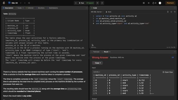Click 'Ln 4, Col 55' cursor position

tap(171, 47)
